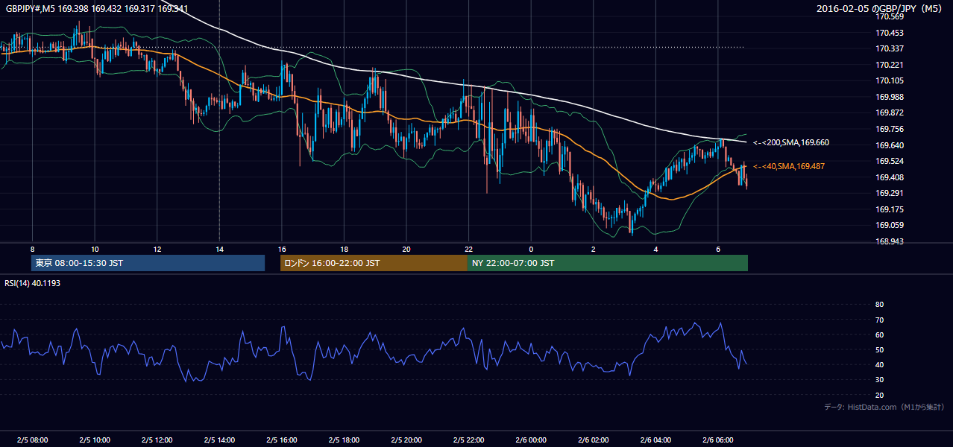The width and height of the screenshot is (953, 447).
Task: Click the hour label 14 under price chart
Action: [219, 249]
